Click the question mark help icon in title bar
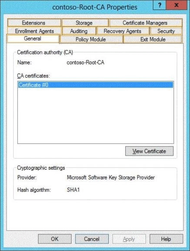Image resolution: width=190 pixels, height=251 pixels. [159, 5]
